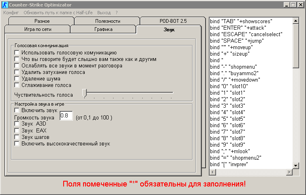
Task: Switch to the Полезности tab
Action: click(x=107, y=21)
